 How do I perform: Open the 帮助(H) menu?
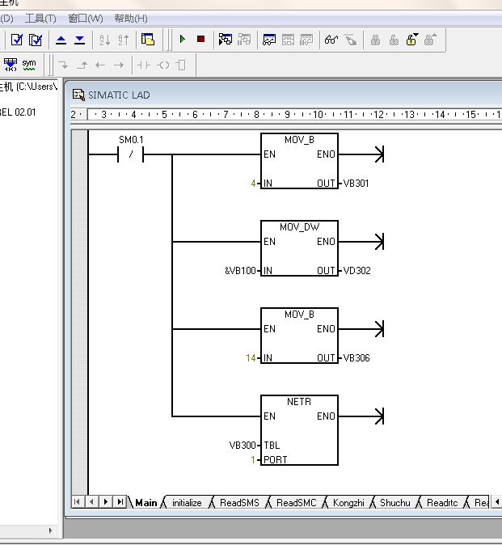point(131,18)
